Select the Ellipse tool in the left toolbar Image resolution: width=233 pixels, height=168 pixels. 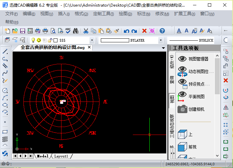click(x=5, y=105)
